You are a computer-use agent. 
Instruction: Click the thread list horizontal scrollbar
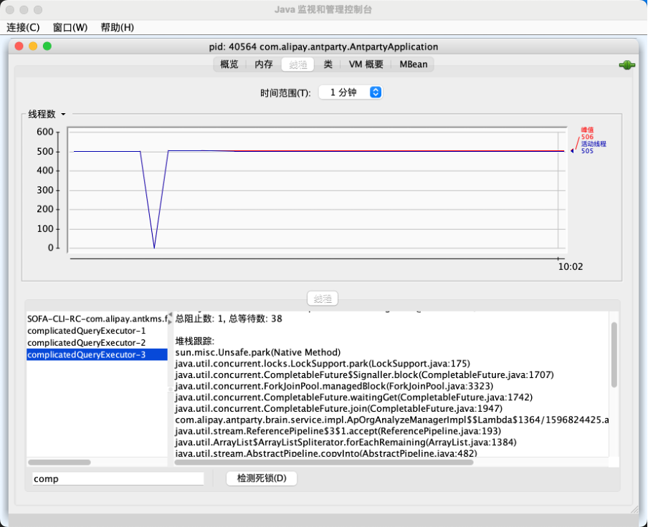point(59,463)
